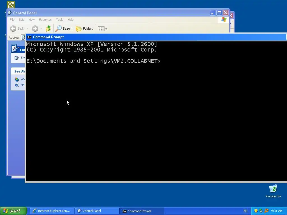Open the Views dropdown button
Viewport: 287px width, 215px height.
pyautogui.click(x=103, y=29)
